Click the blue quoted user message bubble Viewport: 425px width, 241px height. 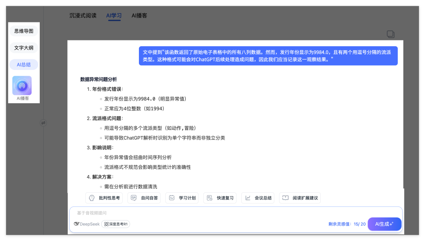pyautogui.click(x=268, y=56)
